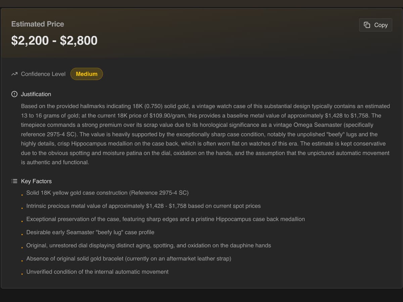Click the trending arrow icon beside Confidence Level
This screenshot has width=403, height=302.
pos(14,74)
